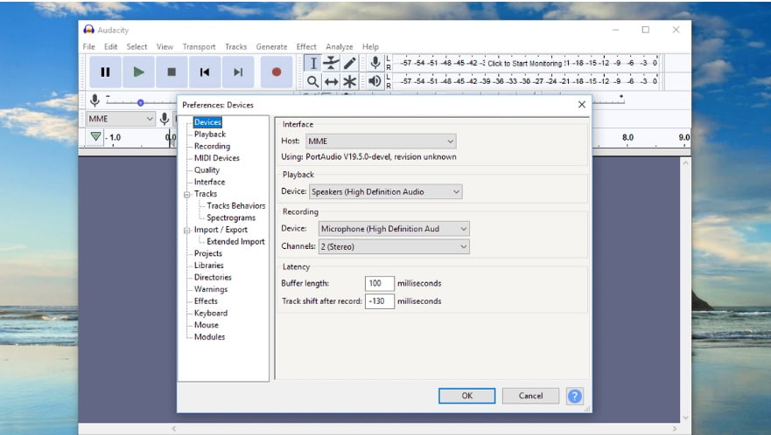The width and height of the screenshot is (771, 435).
Task: Select Libraries in preferences tree
Action: [208, 266]
